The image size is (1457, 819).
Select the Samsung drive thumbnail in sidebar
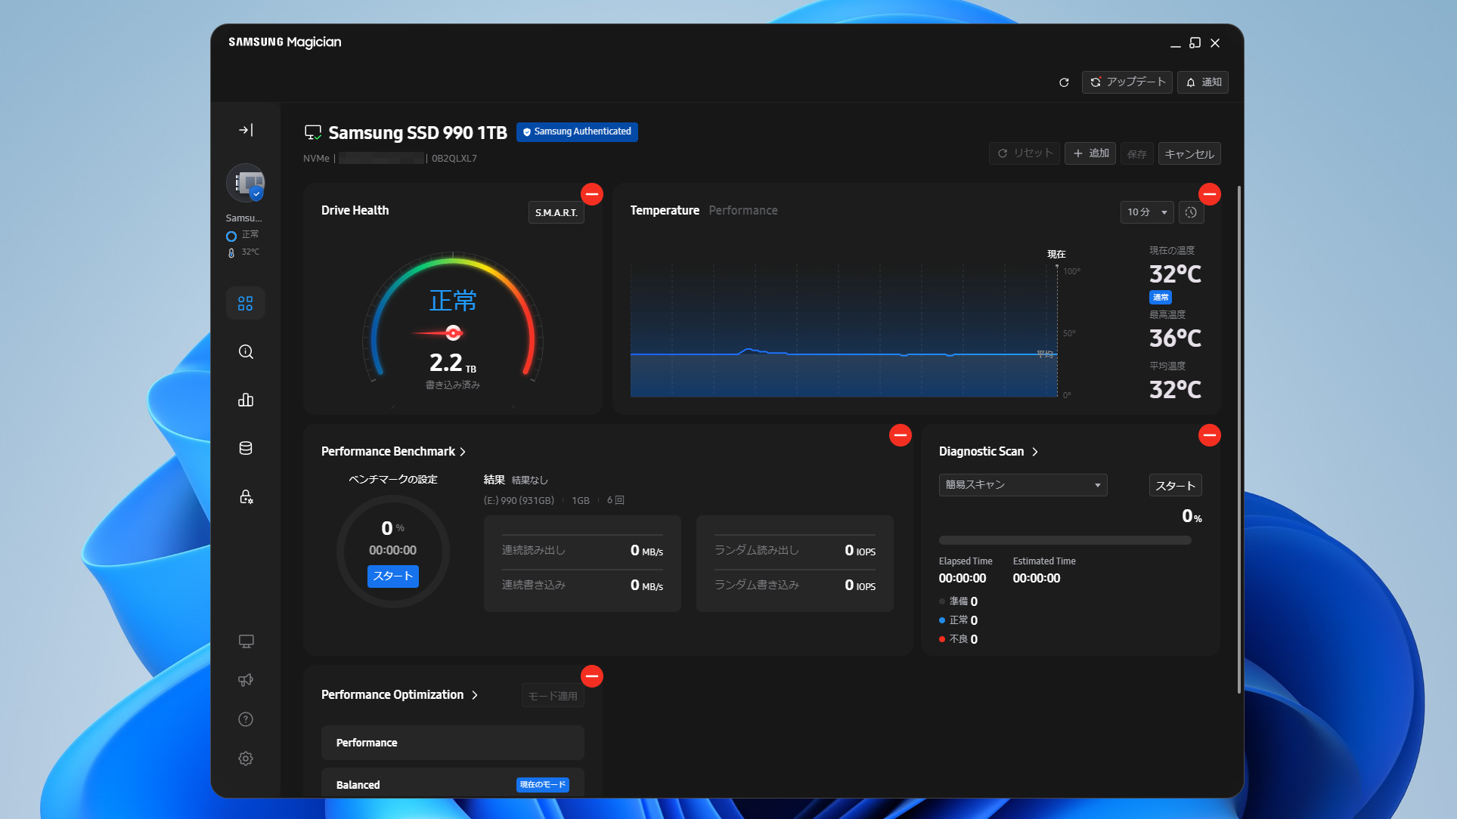click(x=246, y=183)
